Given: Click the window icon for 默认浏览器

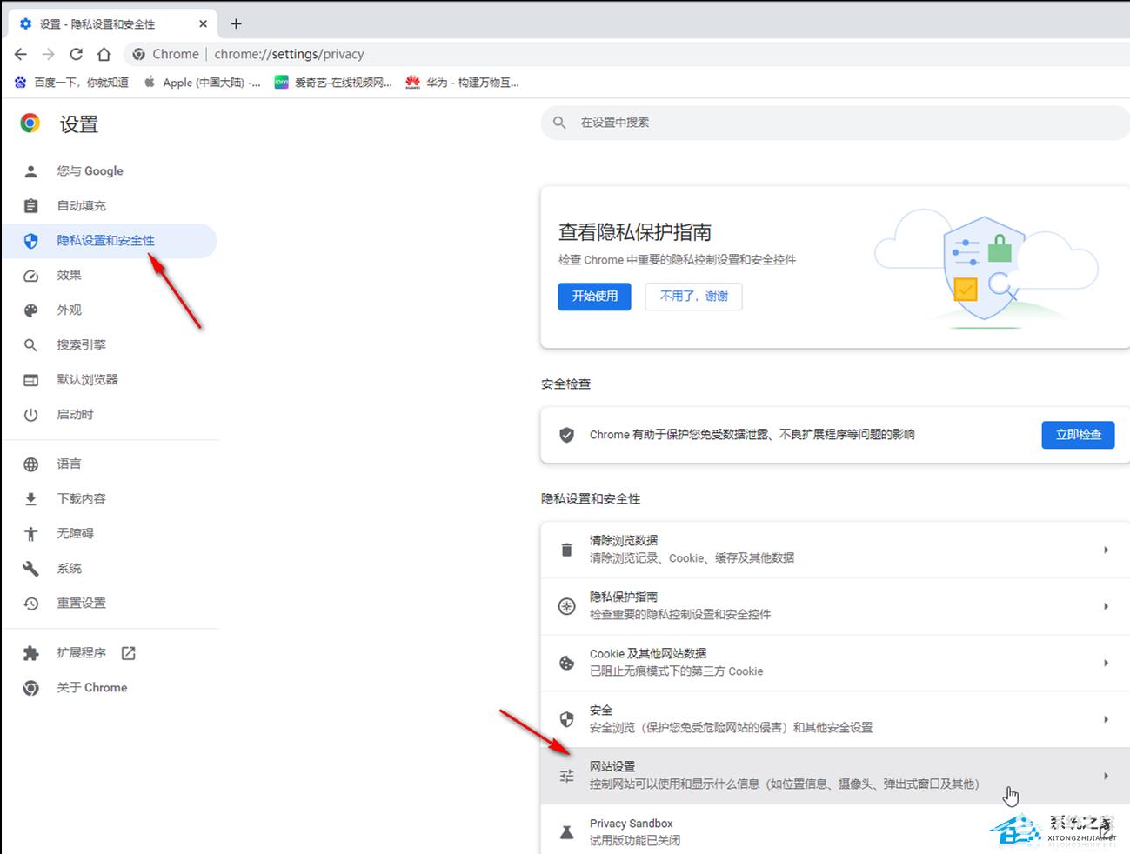Looking at the screenshot, I should [30, 380].
